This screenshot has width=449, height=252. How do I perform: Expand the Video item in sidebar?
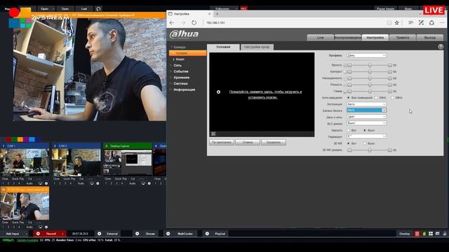(180, 59)
